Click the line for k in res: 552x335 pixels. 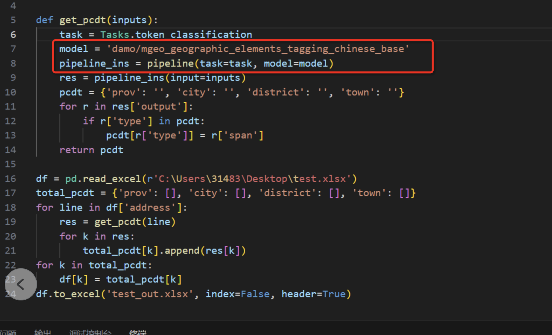[x=97, y=236]
